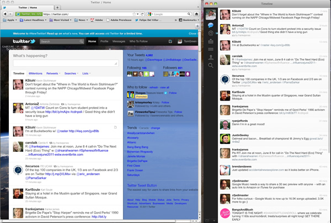
Task: Open Felipe Del Villar bookmark
Action: click(148, 20)
